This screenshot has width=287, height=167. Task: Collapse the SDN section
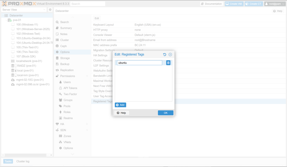pyautogui.click(x=87, y=130)
